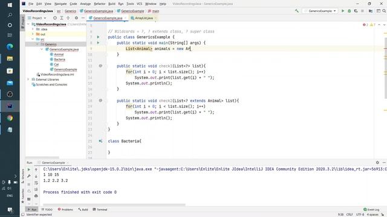
Task: Open run configuration GenericsExample dropdown
Action: point(320,11)
